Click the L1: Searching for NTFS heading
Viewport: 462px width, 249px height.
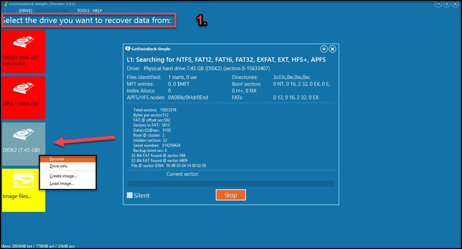click(x=226, y=60)
